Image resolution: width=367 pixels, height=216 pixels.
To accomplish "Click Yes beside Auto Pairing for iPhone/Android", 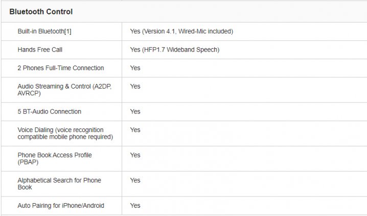I will point(135,205).
